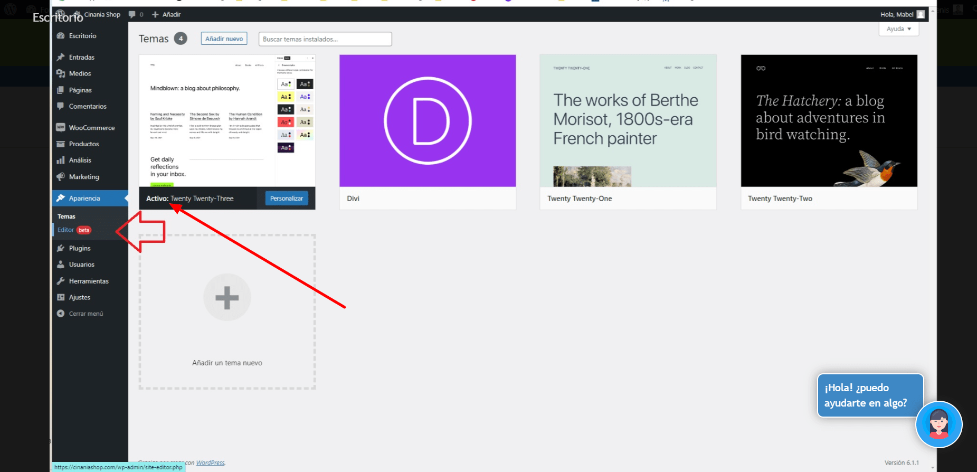977x472 pixels.
Task: Click the plus icon to add a theme
Action: (x=227, y=297)
